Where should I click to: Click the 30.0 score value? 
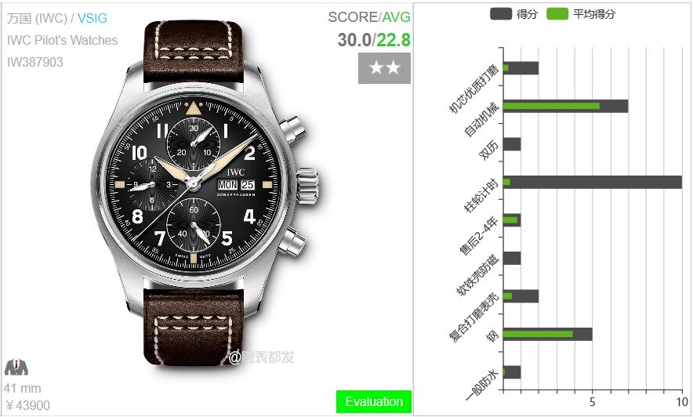354,40
